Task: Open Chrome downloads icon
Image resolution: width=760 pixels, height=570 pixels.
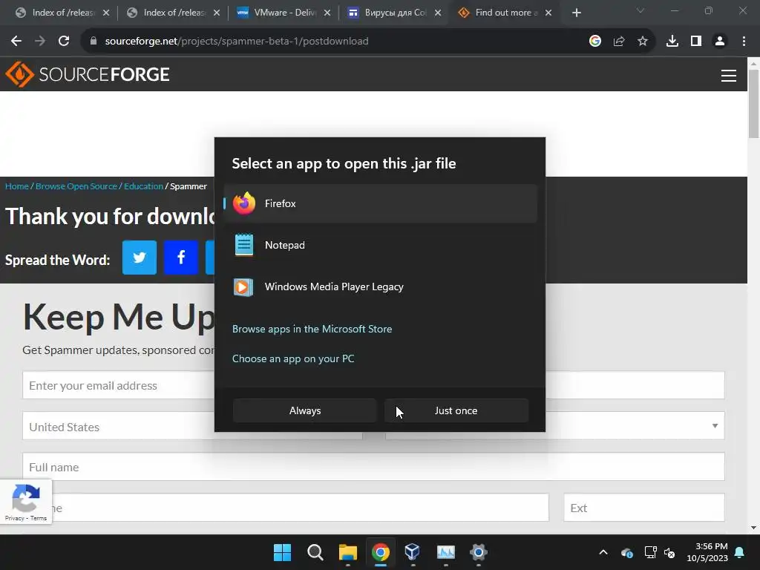Action: tap(672, 42)
